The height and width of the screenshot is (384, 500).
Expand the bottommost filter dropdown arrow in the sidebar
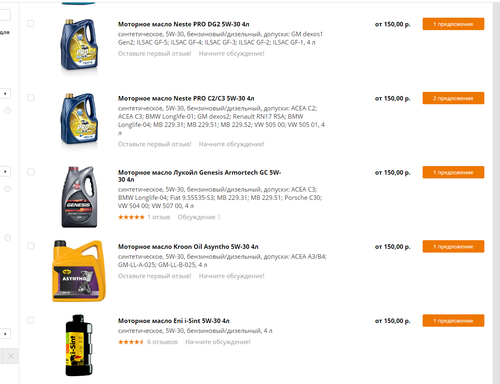pyautogui.click(x=5, y=333)
